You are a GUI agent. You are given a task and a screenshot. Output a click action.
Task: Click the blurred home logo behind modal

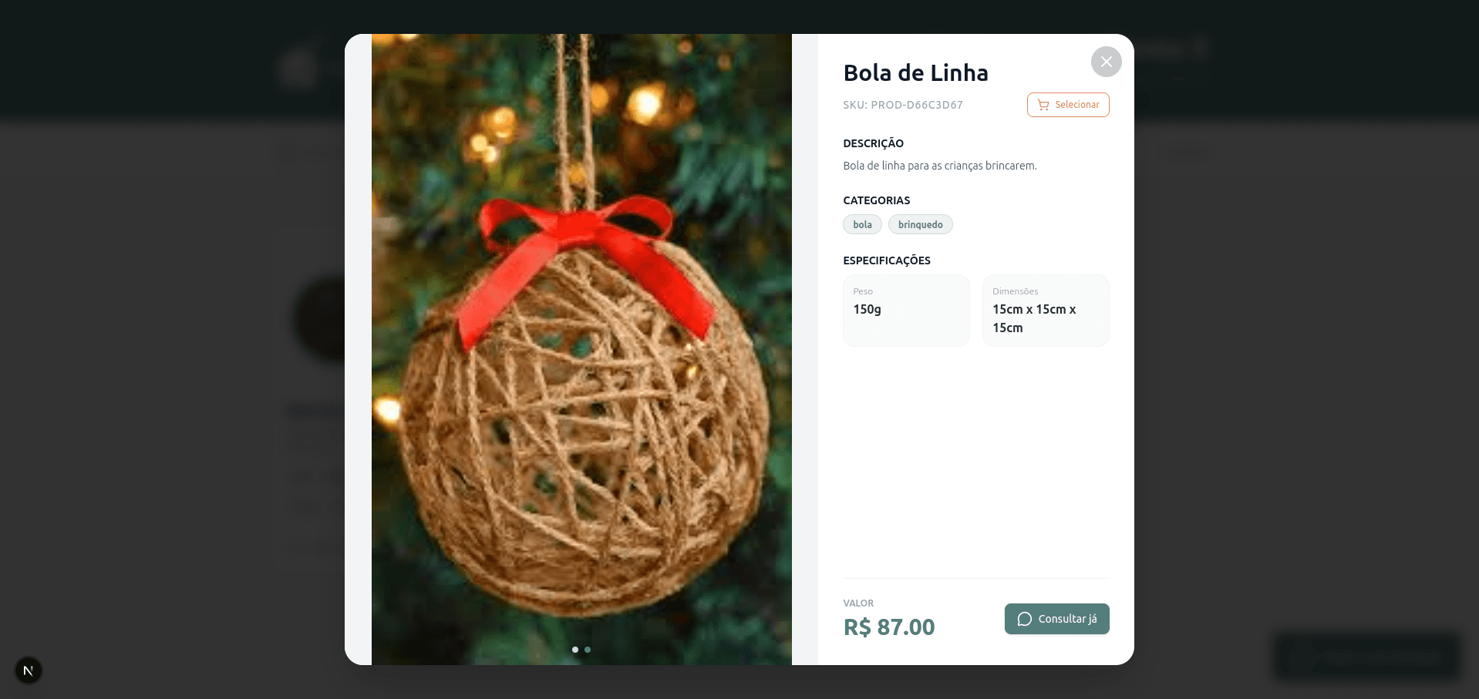(297, 68)
